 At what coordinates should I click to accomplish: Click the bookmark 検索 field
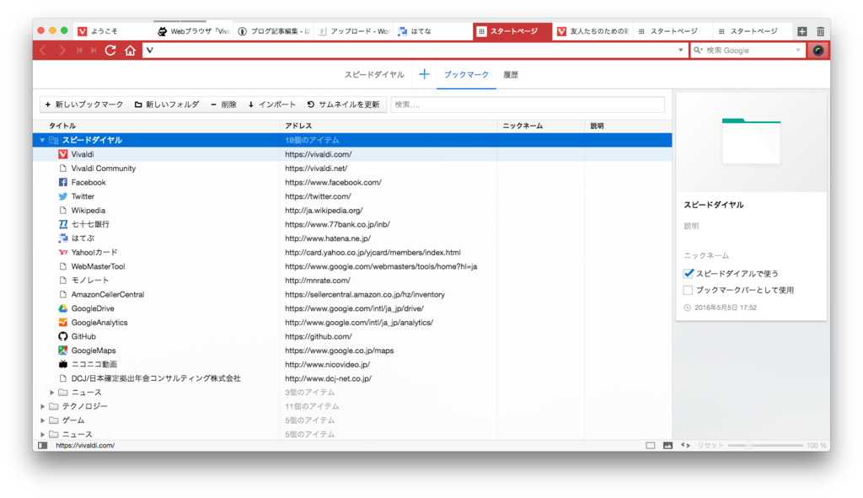pyautogui.click(x=528, y=104)
